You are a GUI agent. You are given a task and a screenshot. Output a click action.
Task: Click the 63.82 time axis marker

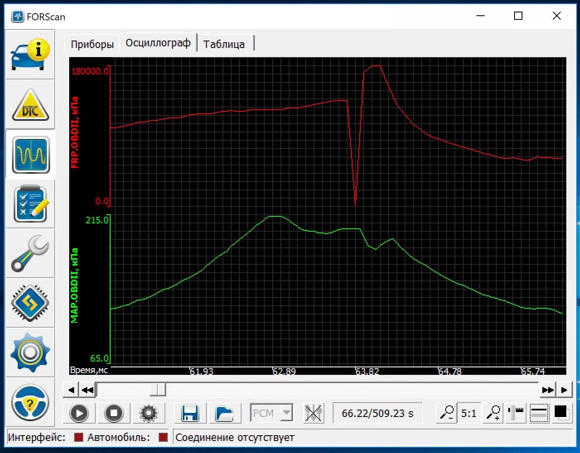tap(367, 371)
